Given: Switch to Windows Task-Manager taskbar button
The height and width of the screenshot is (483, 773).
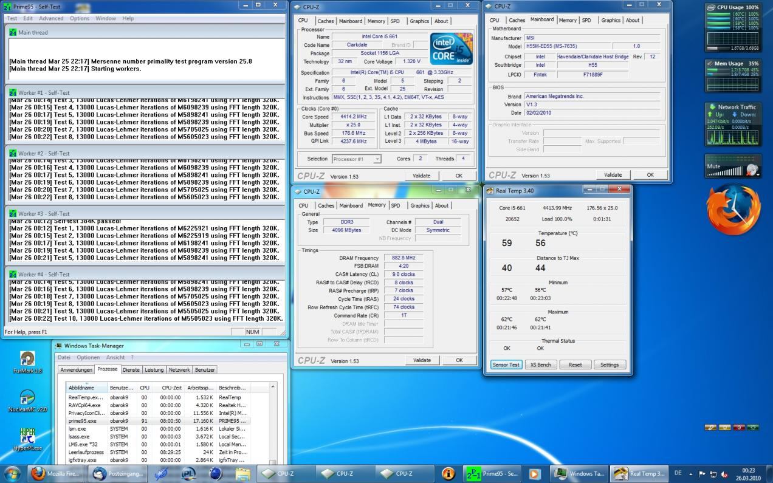Looking at the screenshot, I should (579, 474).
